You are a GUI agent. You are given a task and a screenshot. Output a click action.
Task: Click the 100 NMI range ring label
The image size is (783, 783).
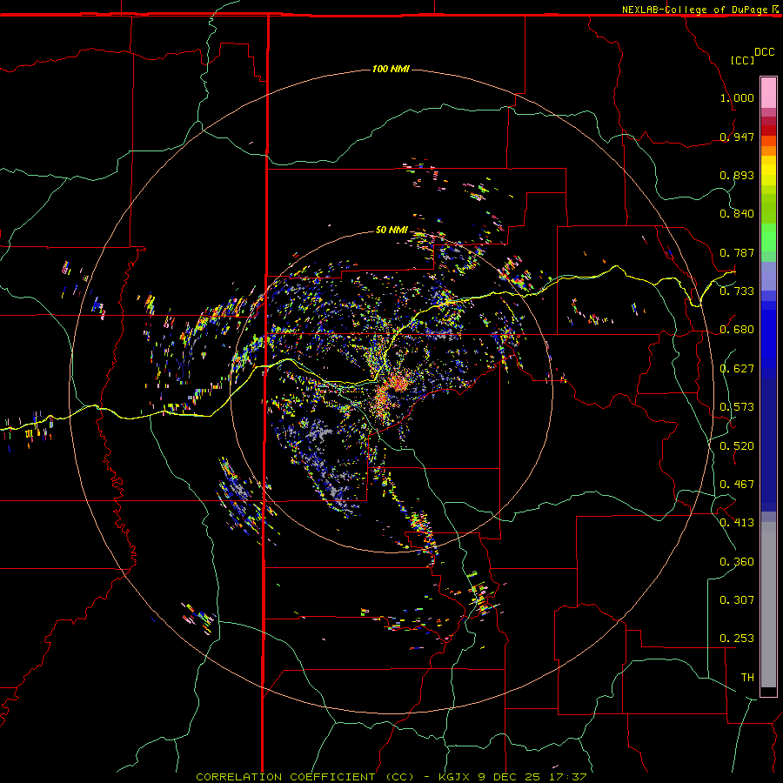[x=391, y=69]
